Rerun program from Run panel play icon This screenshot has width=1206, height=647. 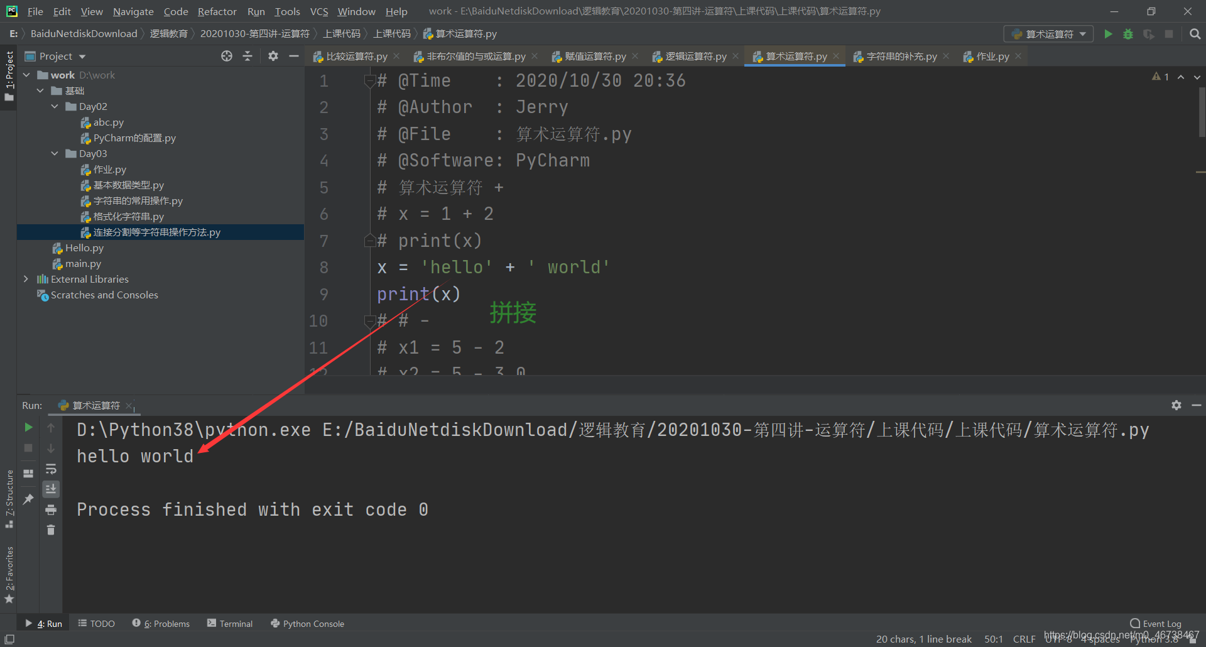[x=28, y=427]
